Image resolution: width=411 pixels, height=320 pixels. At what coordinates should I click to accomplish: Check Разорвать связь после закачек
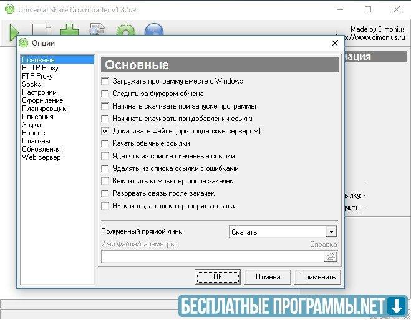(105, 193)
